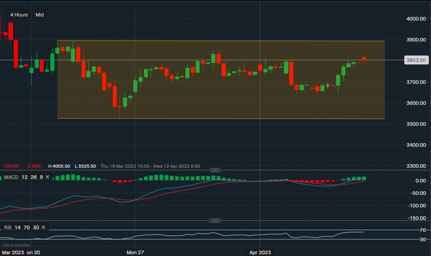
Task: Click the L 3525.50 low value readout
Action: [x=86, y=166]
